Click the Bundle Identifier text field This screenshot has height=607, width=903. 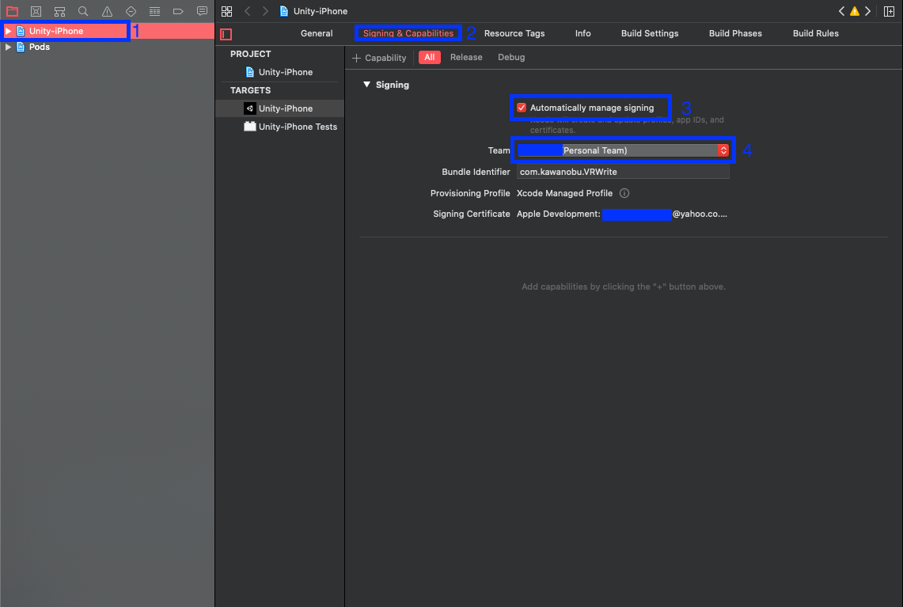coord(623,172)
